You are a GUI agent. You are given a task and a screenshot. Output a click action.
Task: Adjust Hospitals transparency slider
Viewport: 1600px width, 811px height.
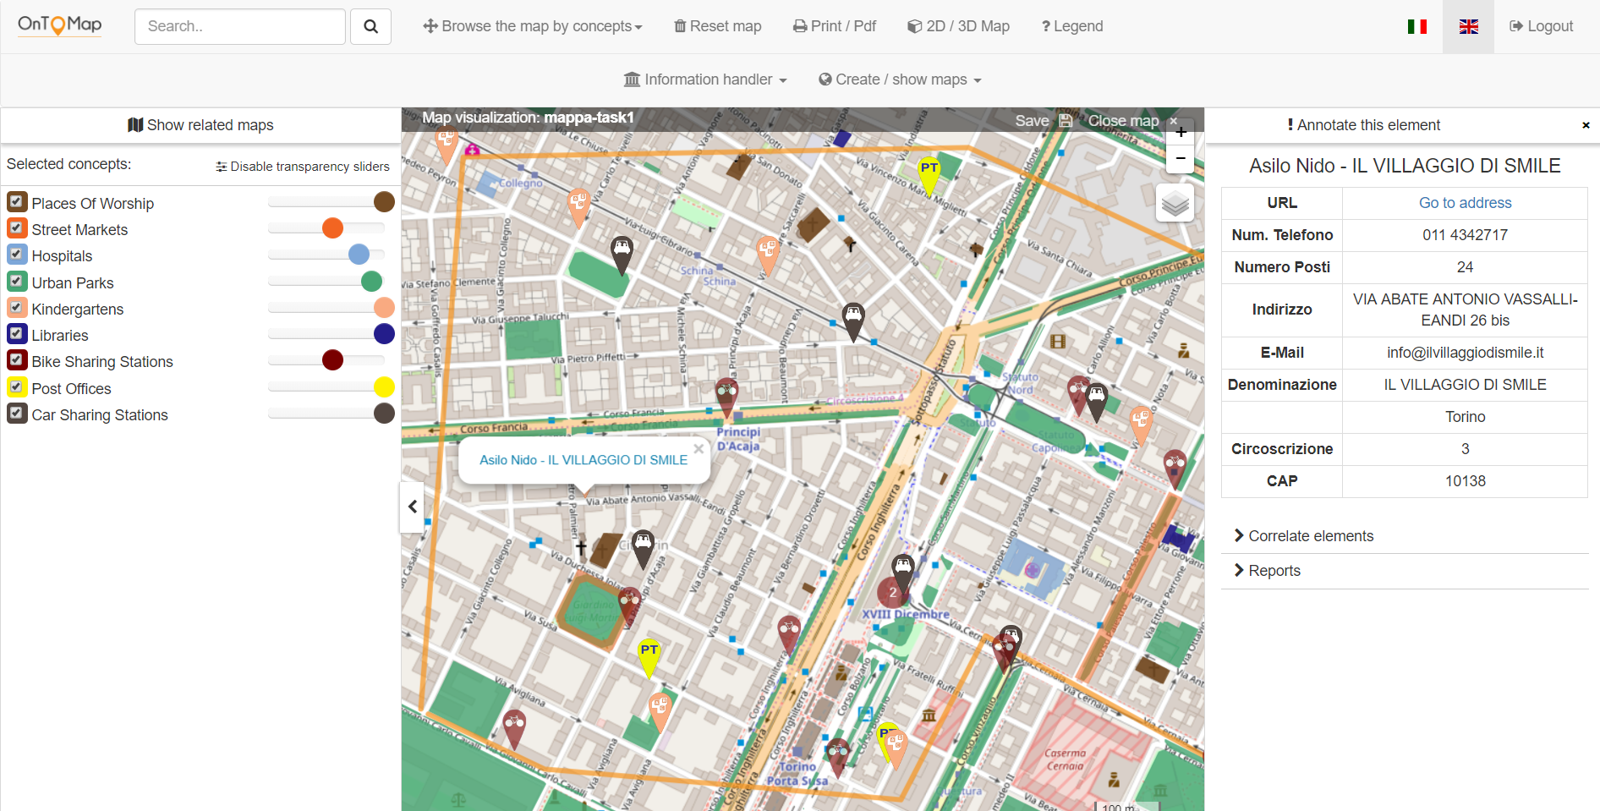tap(359, 255)
